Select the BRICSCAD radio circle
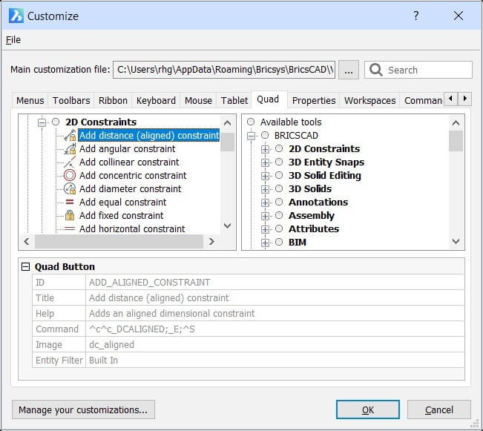Viewport: 483px width, 431px height. tap(265, 135)
